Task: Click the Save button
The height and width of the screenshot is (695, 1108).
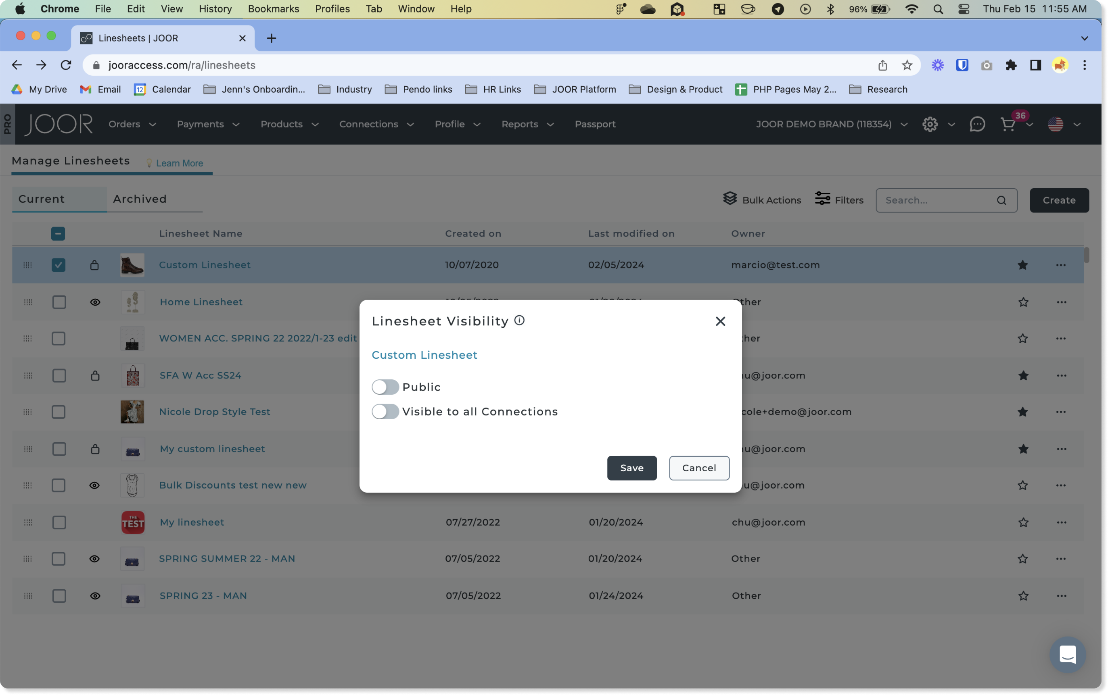Action: [631, 468]
